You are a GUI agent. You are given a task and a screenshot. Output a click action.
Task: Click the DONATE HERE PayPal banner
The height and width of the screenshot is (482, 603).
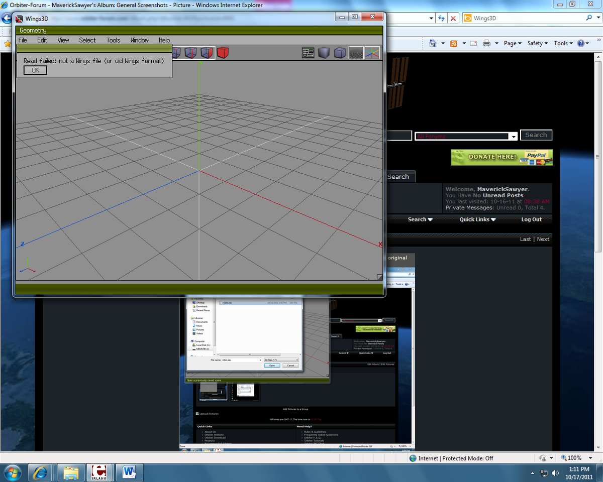click(501, 157)
